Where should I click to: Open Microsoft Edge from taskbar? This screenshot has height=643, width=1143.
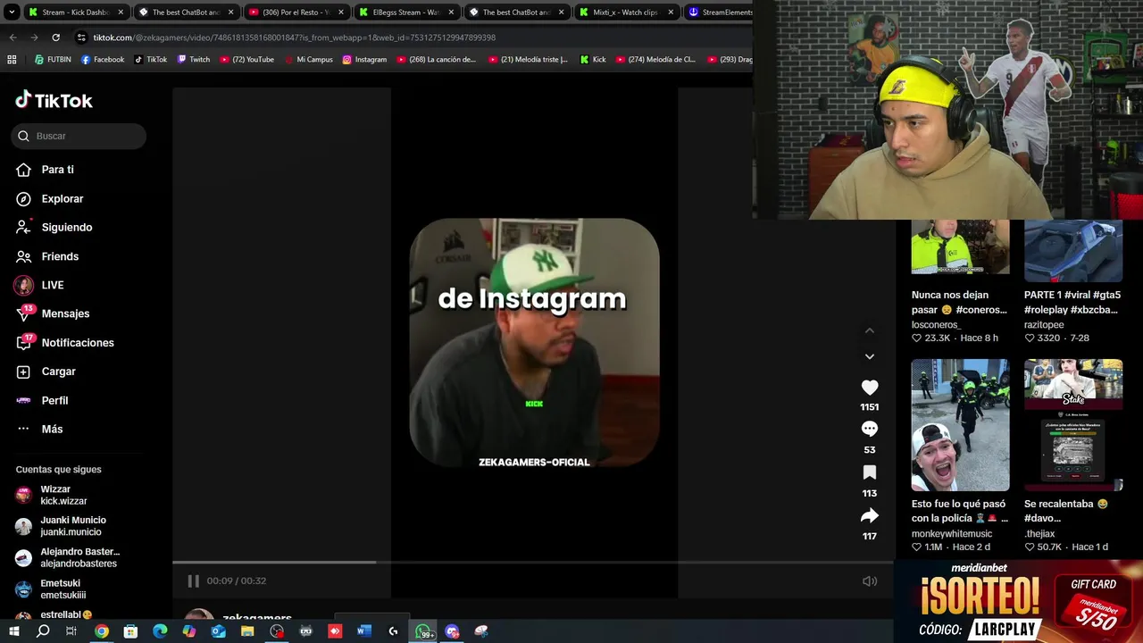pos(160,631)
